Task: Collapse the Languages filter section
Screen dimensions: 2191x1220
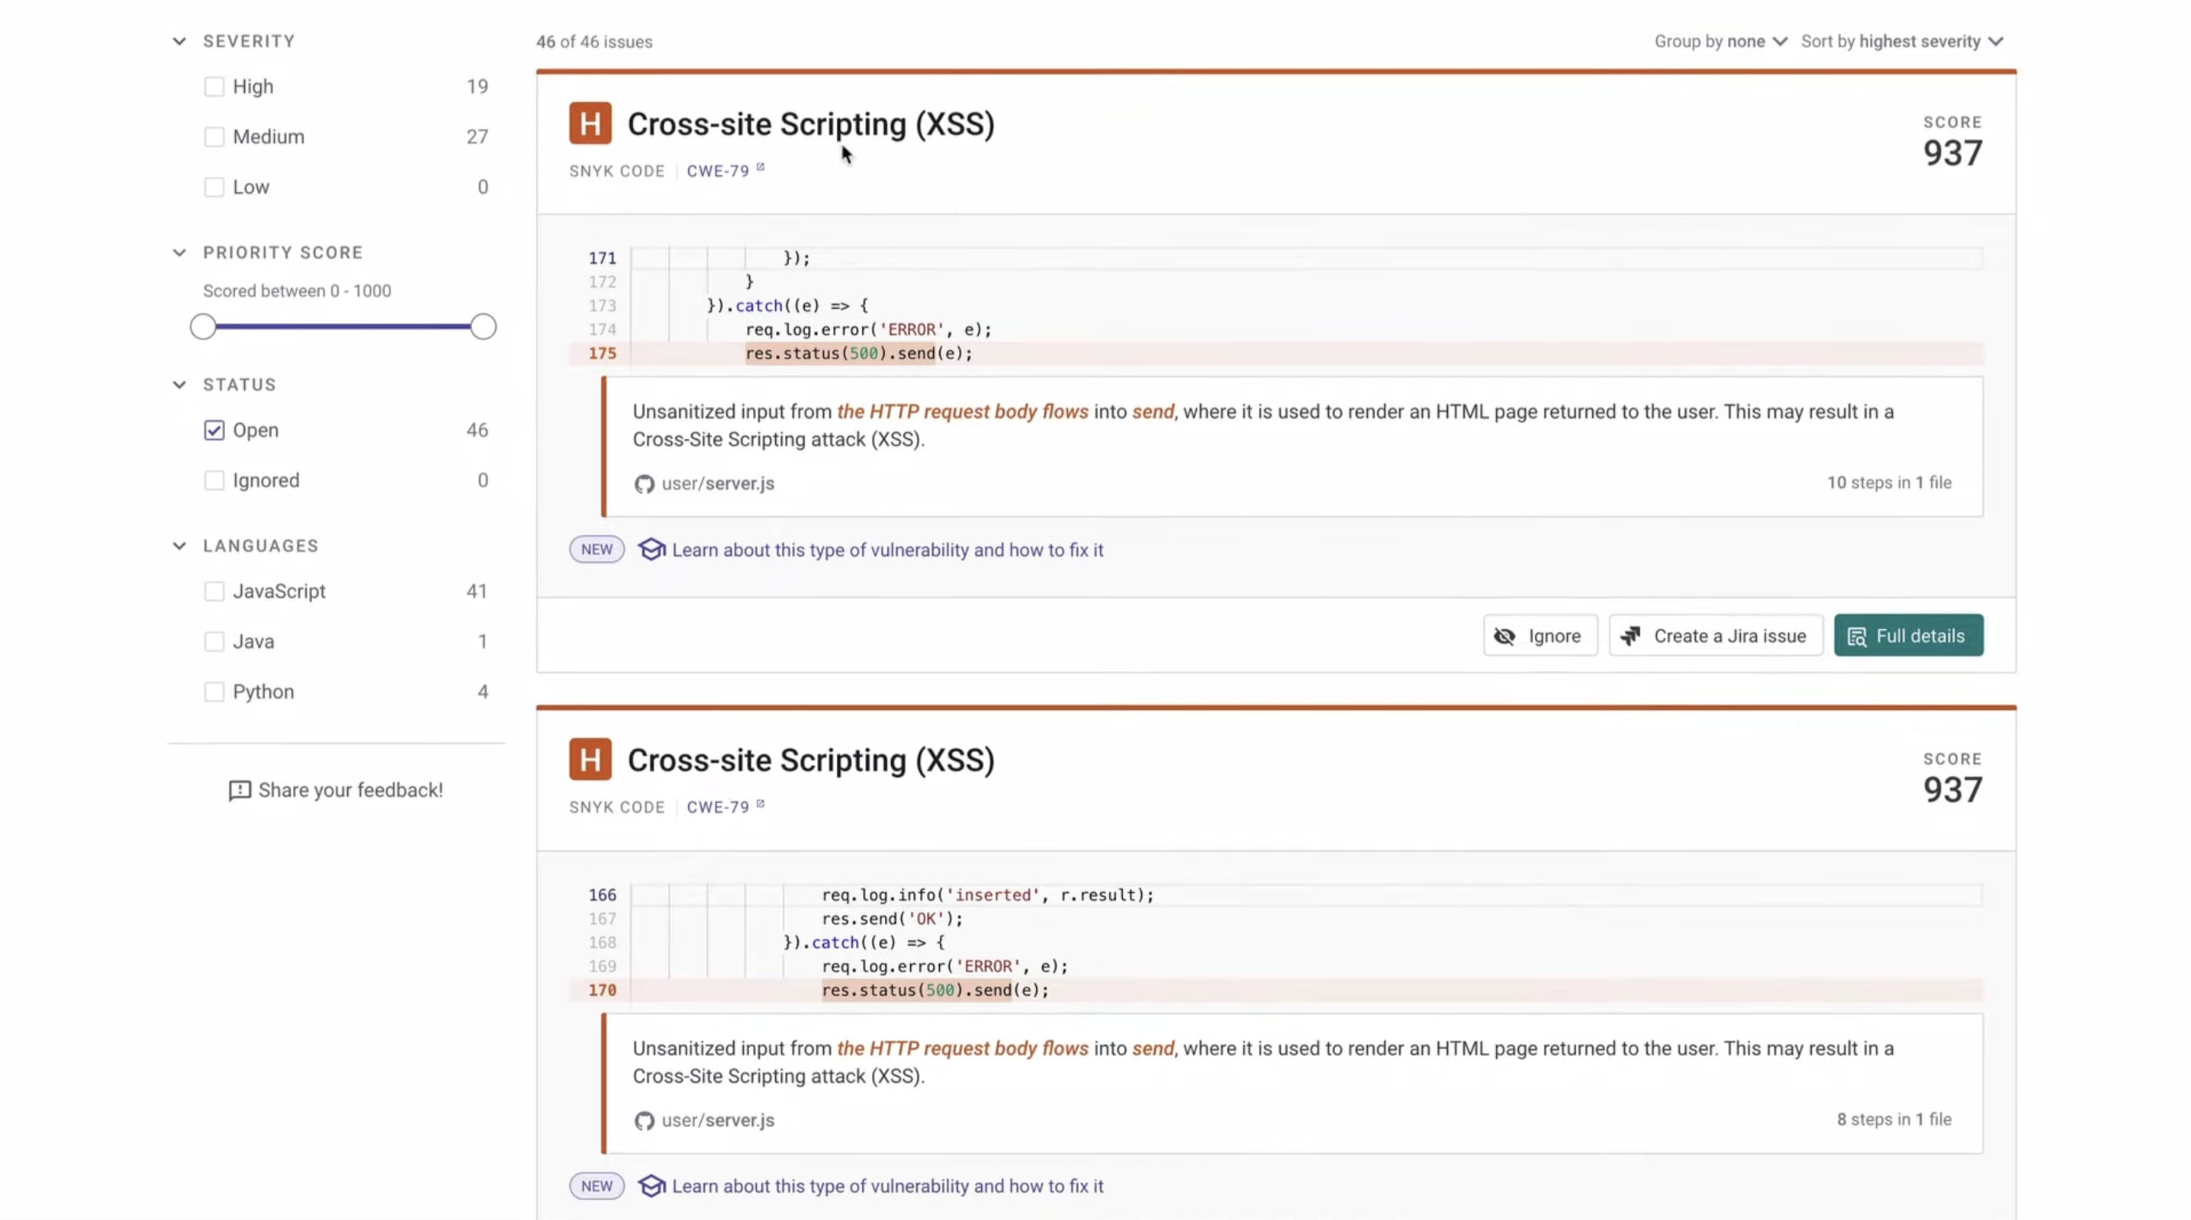Action: click(179, 546)
